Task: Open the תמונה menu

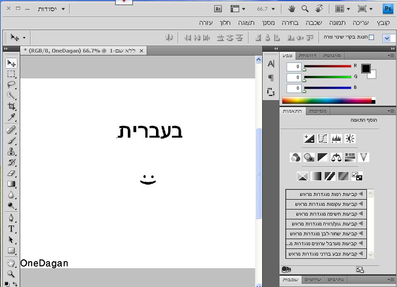Action: (x=337, y=23)
